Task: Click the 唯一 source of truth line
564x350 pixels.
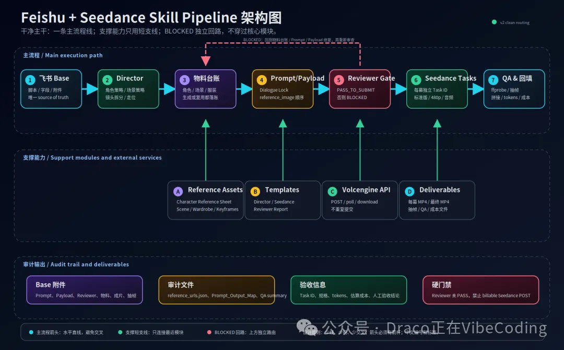Action: (48, 98)
